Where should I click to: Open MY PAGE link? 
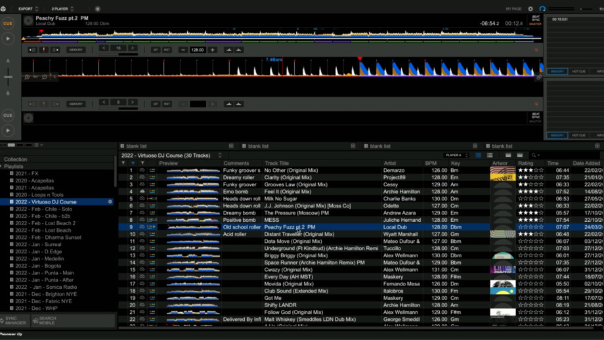click(x=513, y=9)
